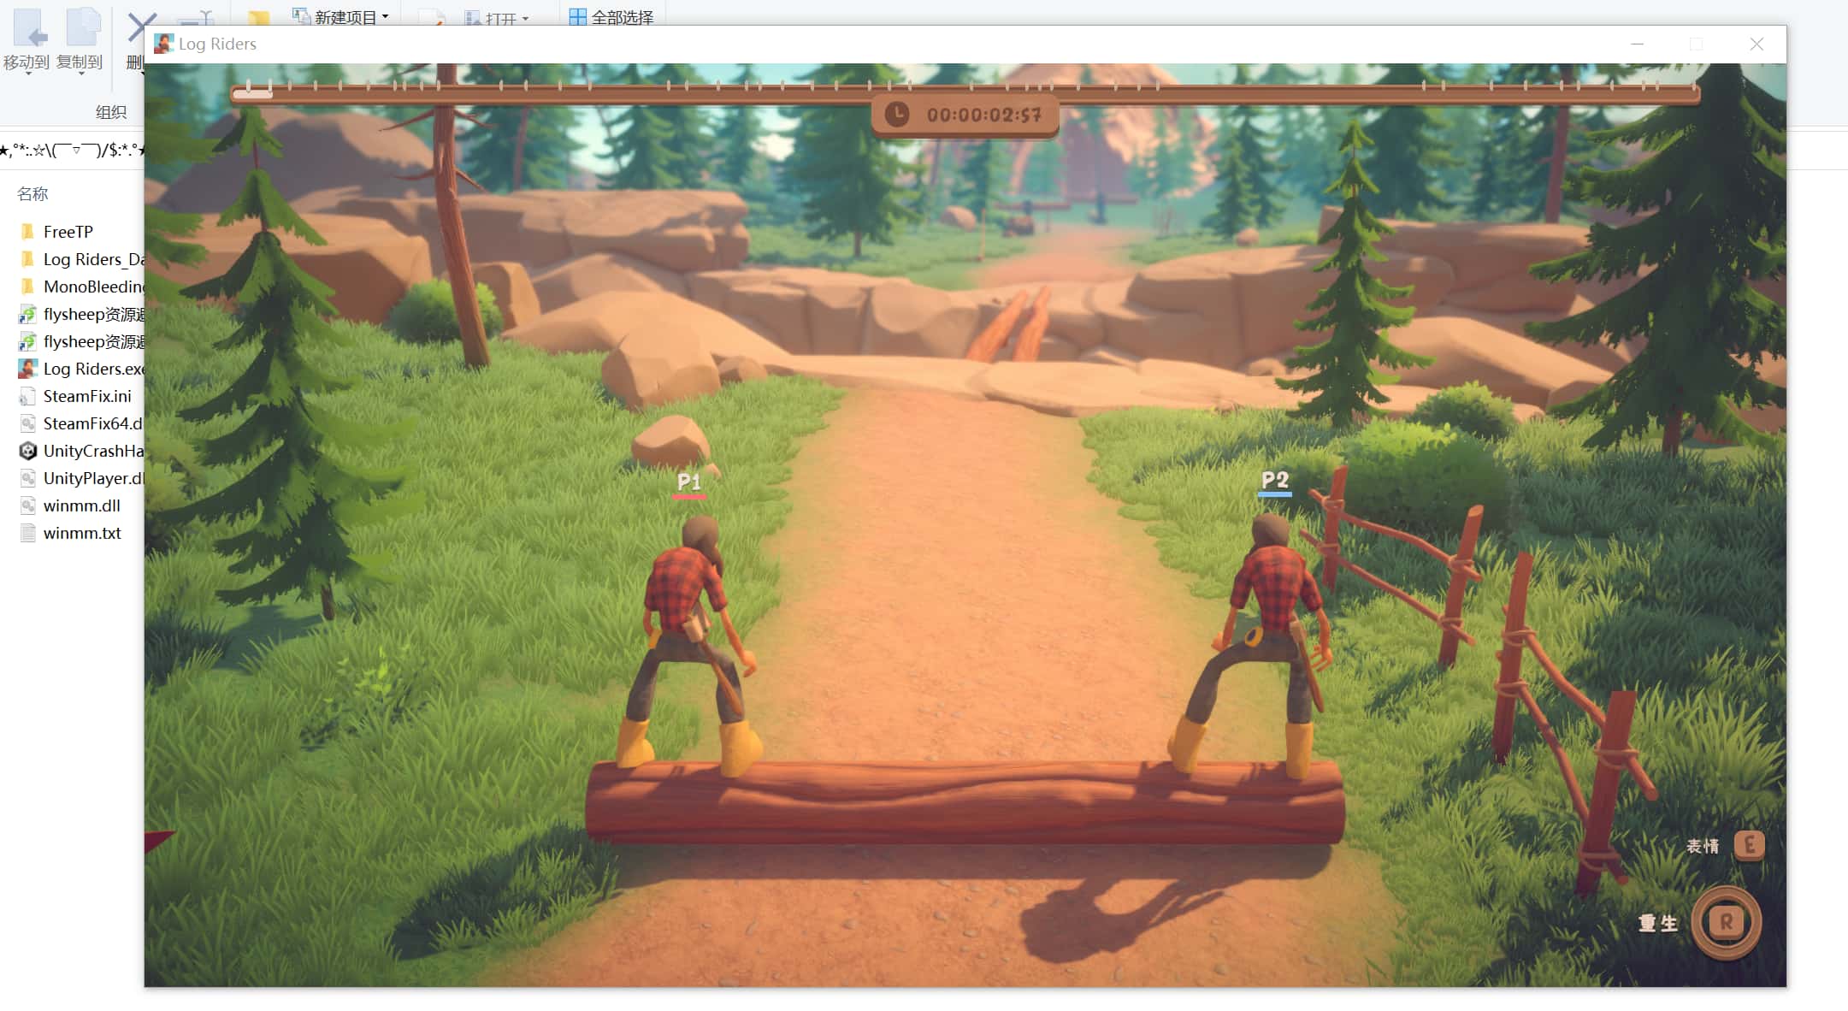1848x1011 pixels.
Task: Open the 打开 dropdown arrow
Action: [x=525, y=19]
